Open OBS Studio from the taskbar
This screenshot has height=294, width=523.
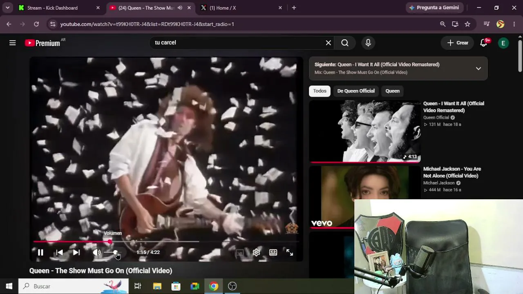(232, 286)
